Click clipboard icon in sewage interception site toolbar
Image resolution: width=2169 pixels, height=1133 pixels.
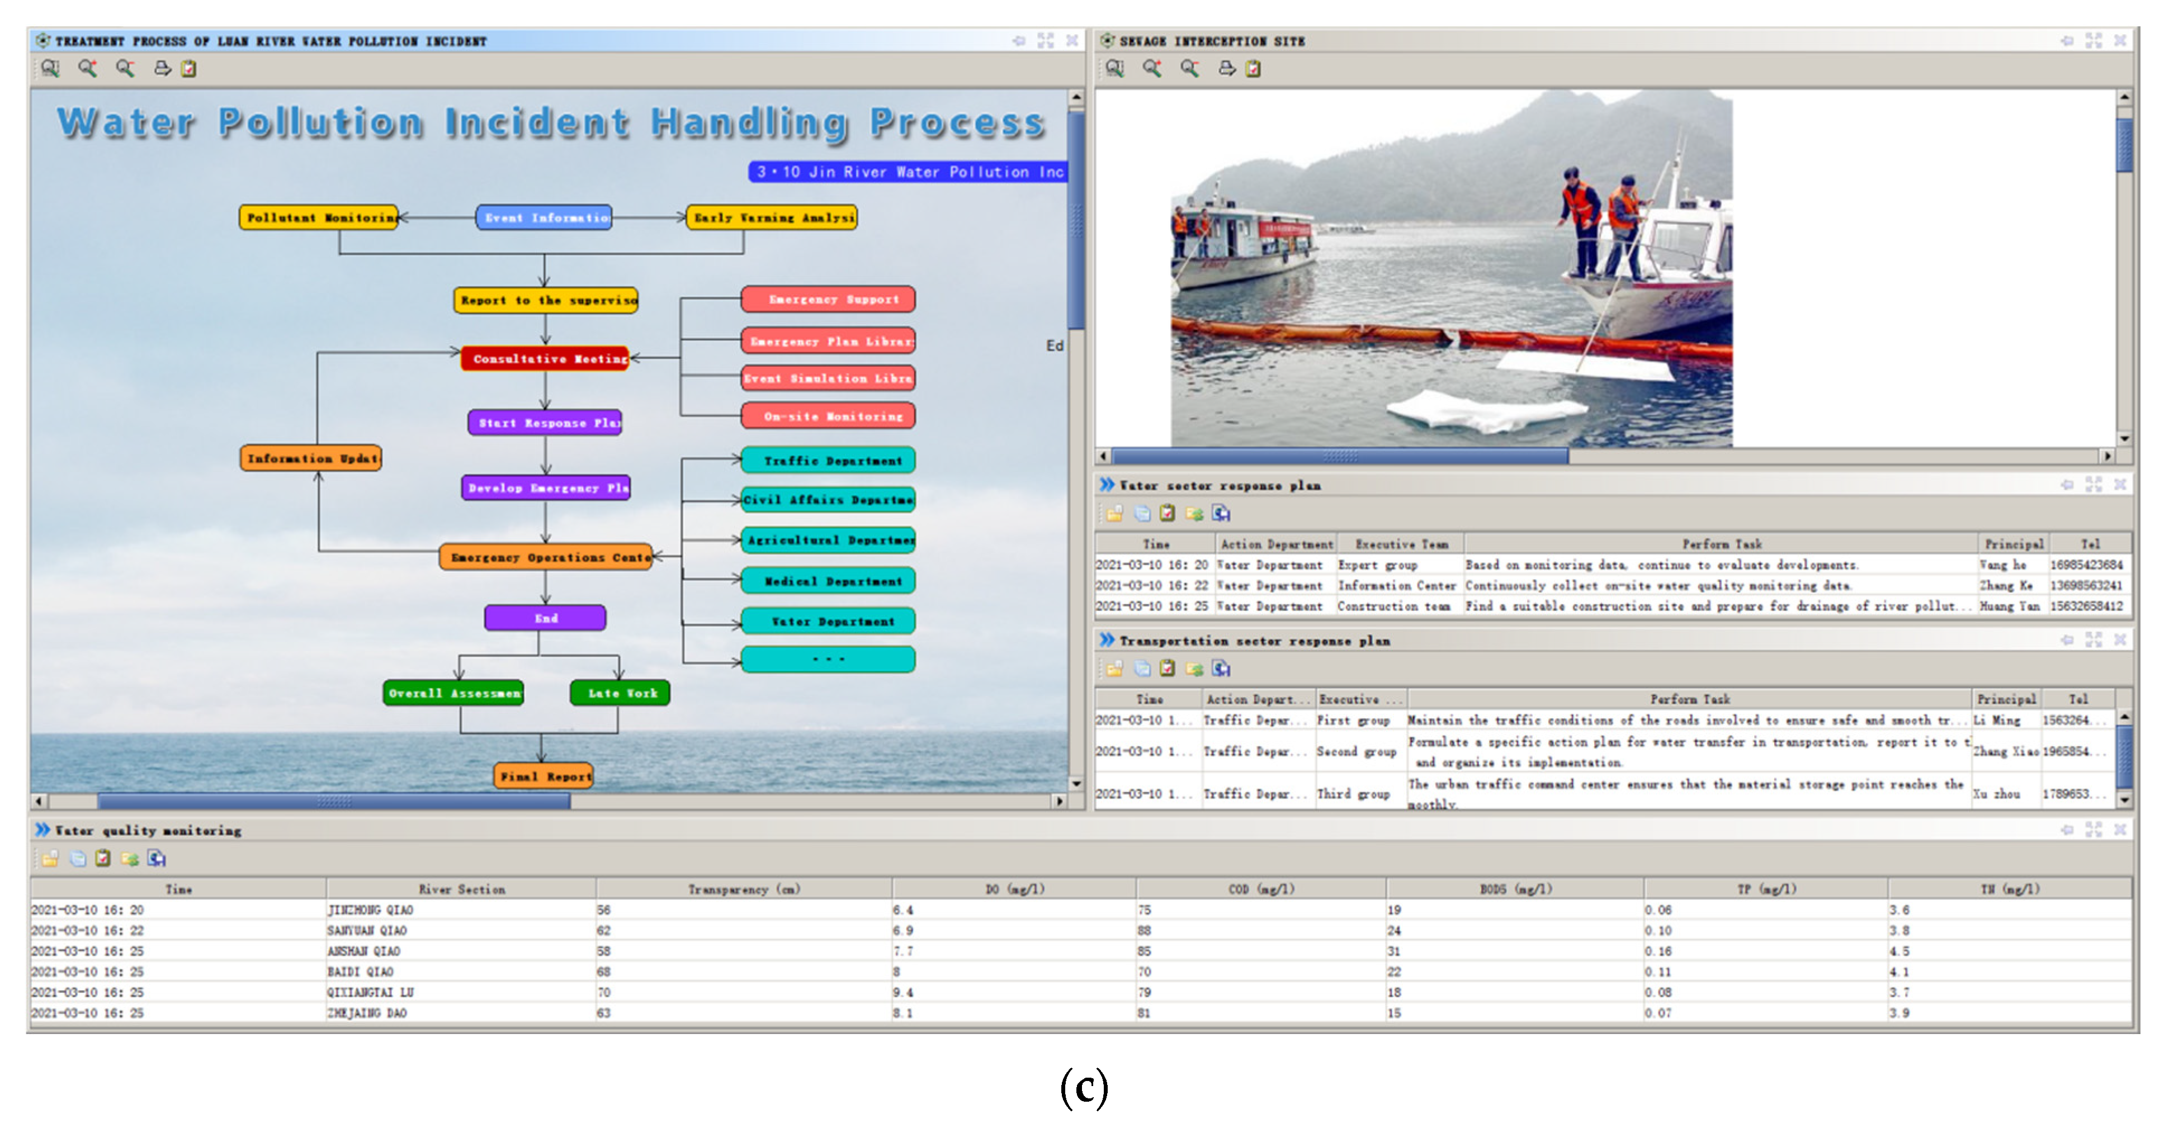coord(1253,68)
